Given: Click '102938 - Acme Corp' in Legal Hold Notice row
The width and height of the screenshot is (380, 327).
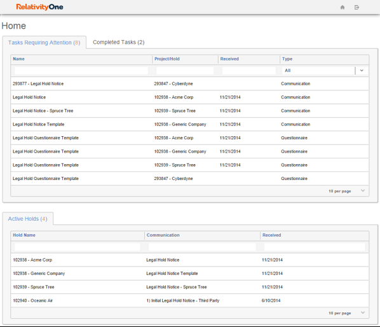Looking at the screenshot, I should pos(173,97).
